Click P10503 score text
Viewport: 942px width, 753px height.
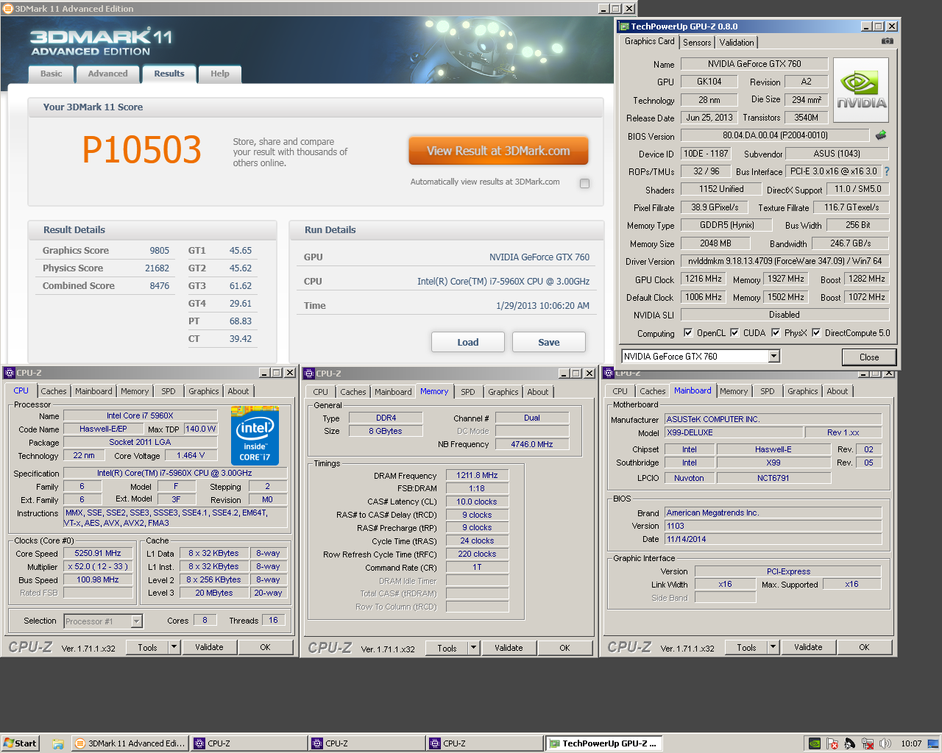(141, 150)
